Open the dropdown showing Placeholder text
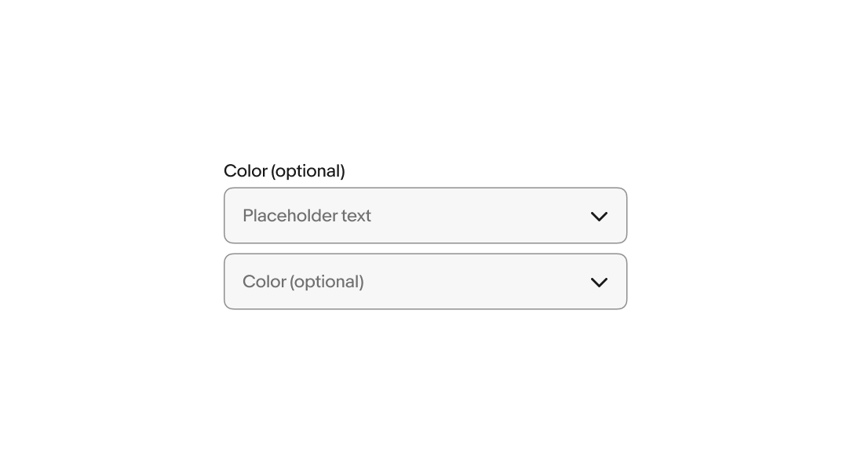Viewport: 850px width, 471px height. (x=425, y=216)
